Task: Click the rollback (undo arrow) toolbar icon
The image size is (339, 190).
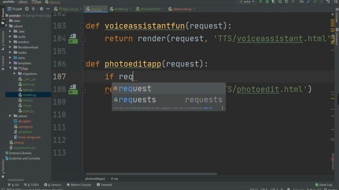Action: (x=328, y=2)
